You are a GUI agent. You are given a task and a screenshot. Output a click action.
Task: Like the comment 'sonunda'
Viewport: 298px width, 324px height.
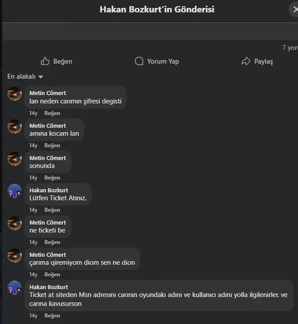pyautogui.click(x=52, y=178)
